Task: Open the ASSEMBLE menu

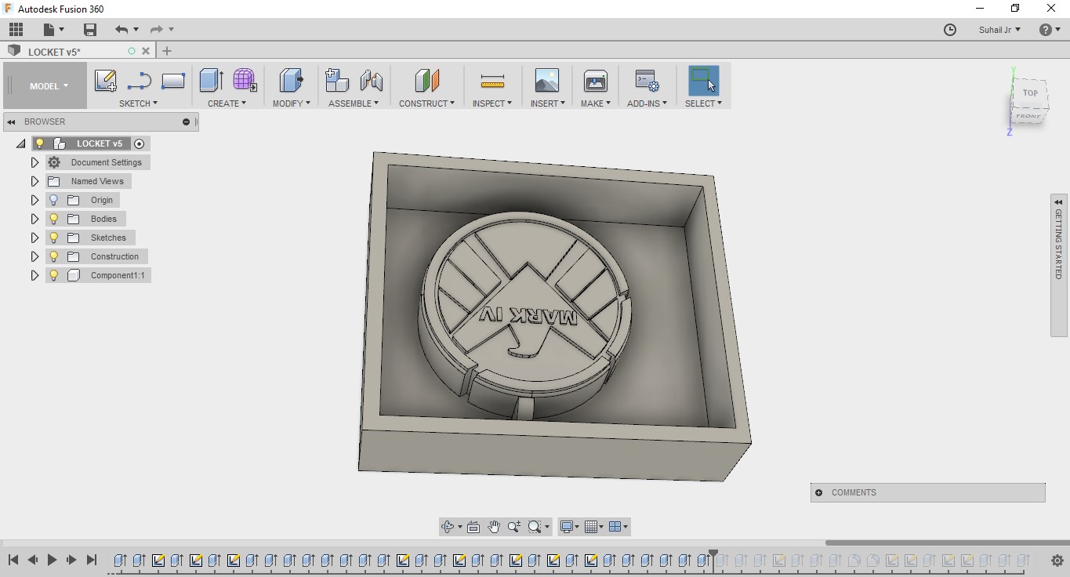Action: click(x=354, y=103)
